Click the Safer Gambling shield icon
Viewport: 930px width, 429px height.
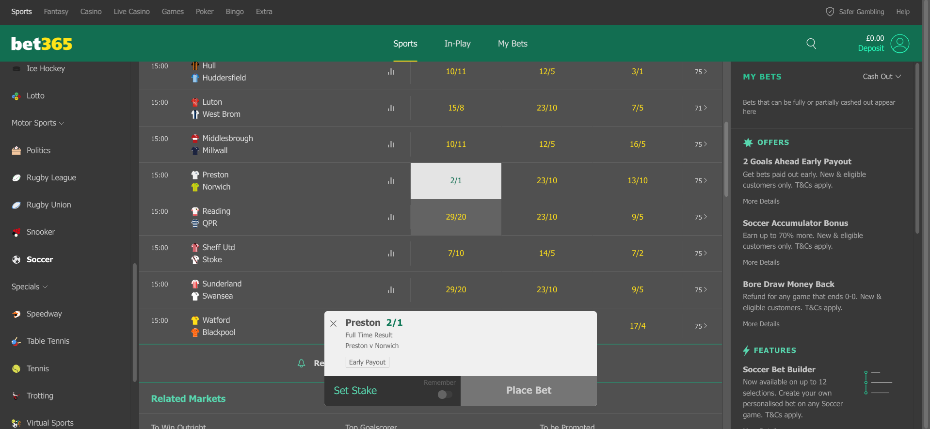pyautogui.click(x=830, y=12)
